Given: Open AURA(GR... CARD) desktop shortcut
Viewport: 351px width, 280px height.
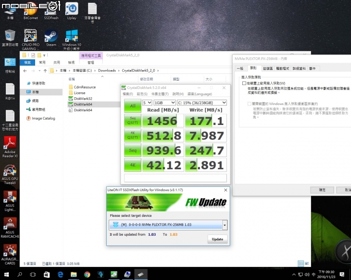Looking at the screenshot, I should [x=10, y=255].
